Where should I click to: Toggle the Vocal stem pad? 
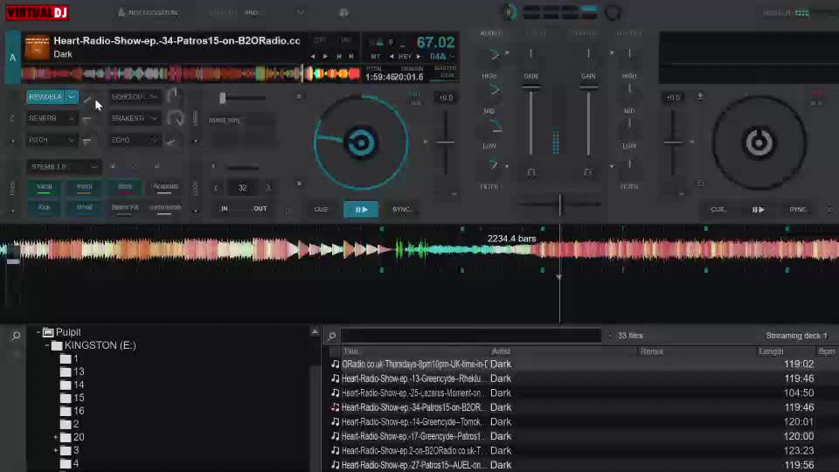[44, 187]
